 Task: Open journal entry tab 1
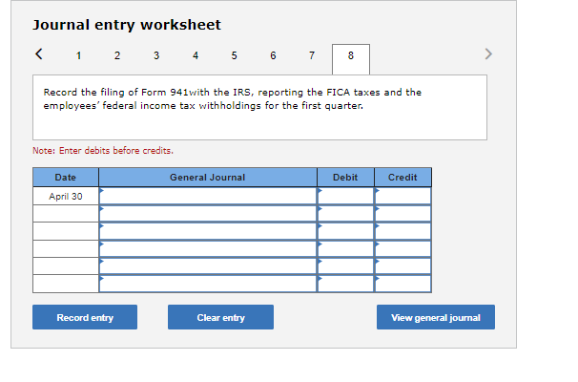78,55
